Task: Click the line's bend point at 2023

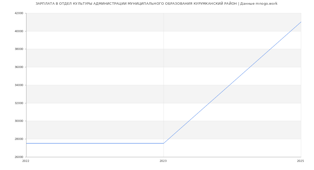Action: coord(164,143)
